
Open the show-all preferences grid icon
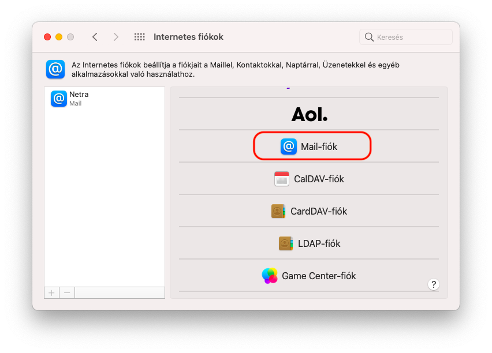(x=139, y=36)
